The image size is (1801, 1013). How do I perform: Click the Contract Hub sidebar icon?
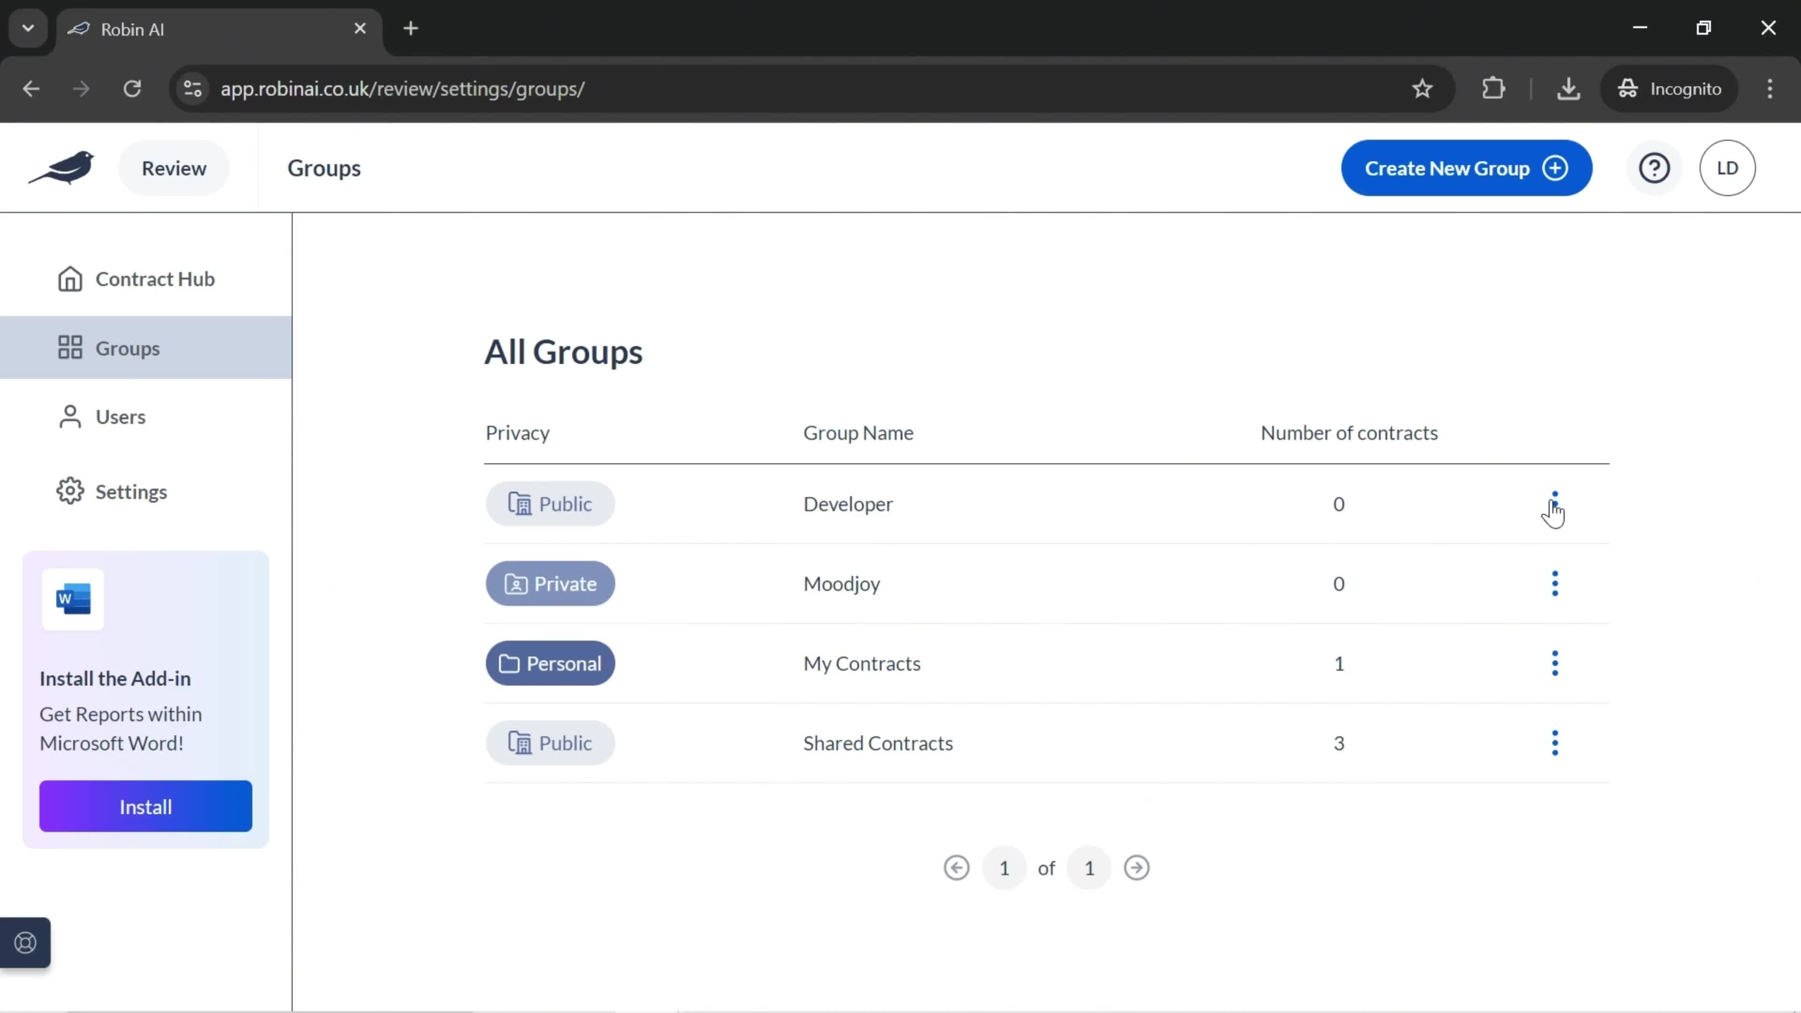click(x=69, y=278)
